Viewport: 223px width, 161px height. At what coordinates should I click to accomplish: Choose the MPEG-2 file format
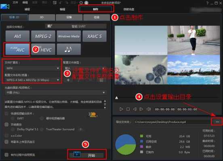(x=43, y=36)
